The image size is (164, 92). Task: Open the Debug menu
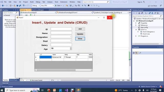pyautogui.click(x=38, y=2)
